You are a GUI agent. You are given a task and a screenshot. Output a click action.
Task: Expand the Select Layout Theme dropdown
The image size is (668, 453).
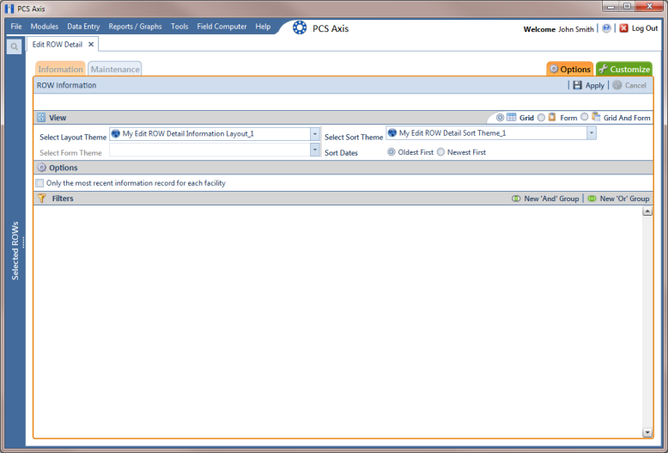click(x=315, y=134)
